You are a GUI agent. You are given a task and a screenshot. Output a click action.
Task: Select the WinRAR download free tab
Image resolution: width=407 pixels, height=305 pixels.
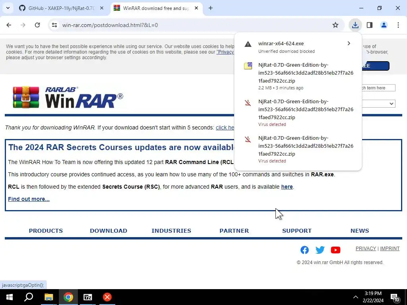(x=156, y=8)
